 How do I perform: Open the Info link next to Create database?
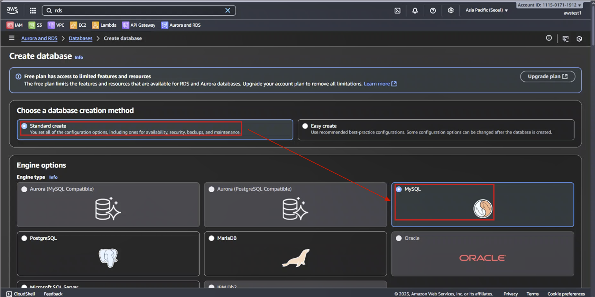click(79, 57)
